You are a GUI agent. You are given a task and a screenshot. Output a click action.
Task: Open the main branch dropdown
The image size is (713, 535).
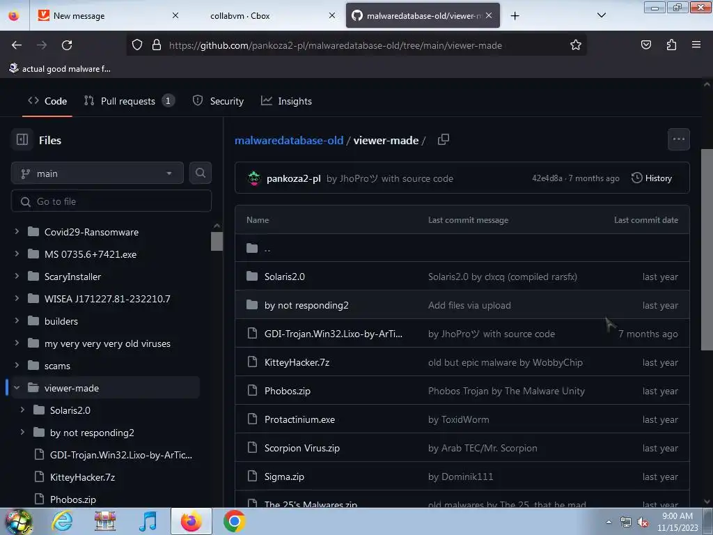[x=97, y=173]
